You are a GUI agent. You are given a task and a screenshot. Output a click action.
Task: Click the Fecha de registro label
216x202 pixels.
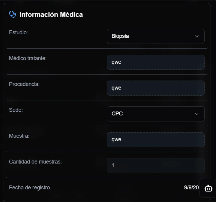[x=30, y=188]
